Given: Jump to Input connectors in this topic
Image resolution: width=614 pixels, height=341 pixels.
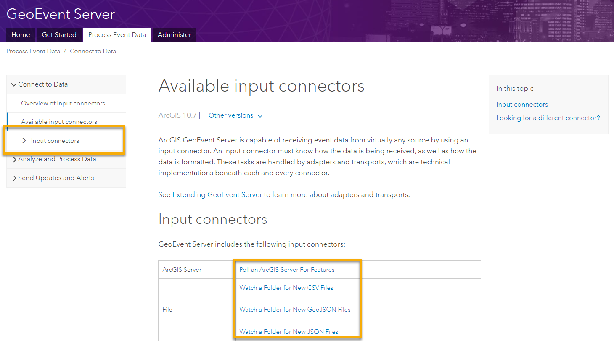Looking at the screenshot, I should (522, 105).
